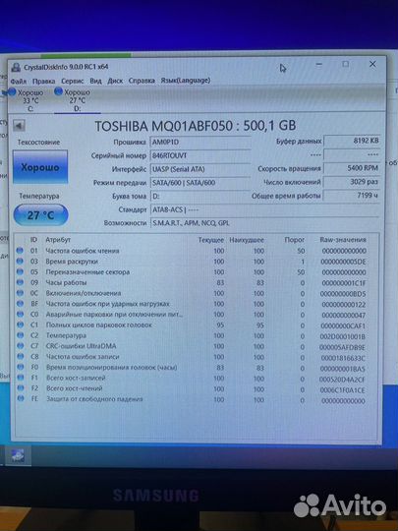Open the Вид menu
Image resolution: width=398 pixels, height=531 pixels.
coord(95,81)
